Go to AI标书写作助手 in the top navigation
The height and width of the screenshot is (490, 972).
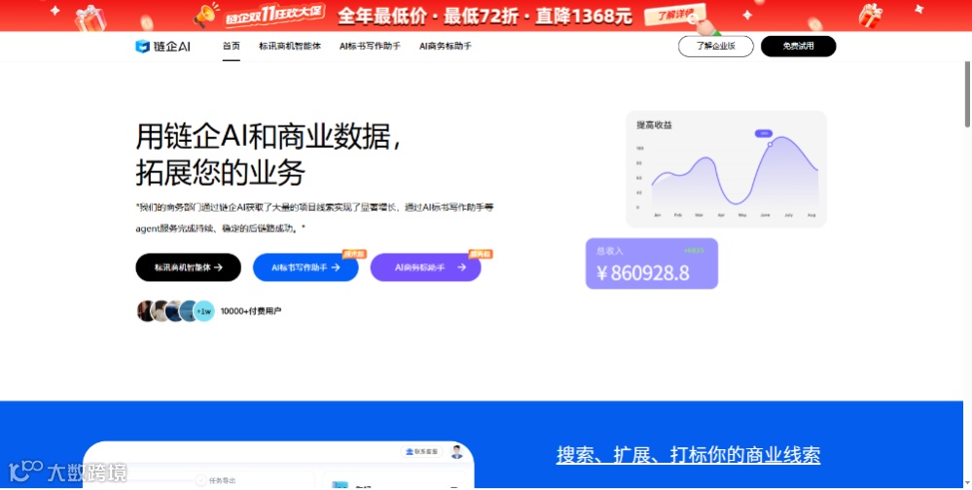pos(370,46)
